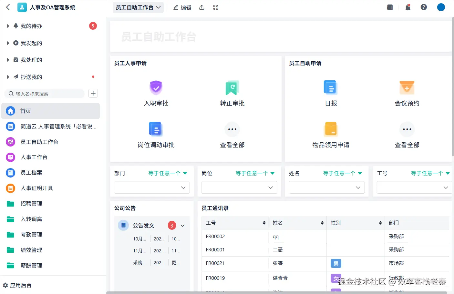
Task: Open 会议预约 orange icon
Action: [407, 87]
